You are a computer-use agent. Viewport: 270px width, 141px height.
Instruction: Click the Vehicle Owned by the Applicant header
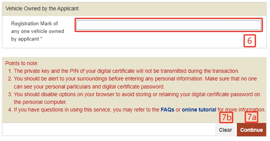[42, 8]
